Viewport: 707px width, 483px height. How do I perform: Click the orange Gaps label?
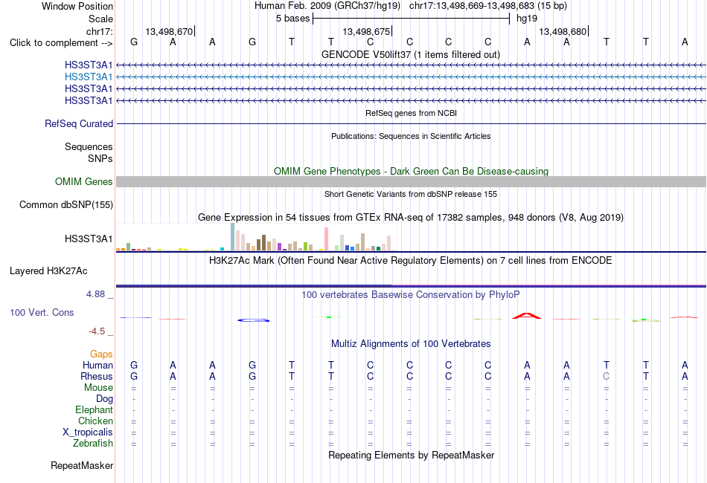[101, 354]
